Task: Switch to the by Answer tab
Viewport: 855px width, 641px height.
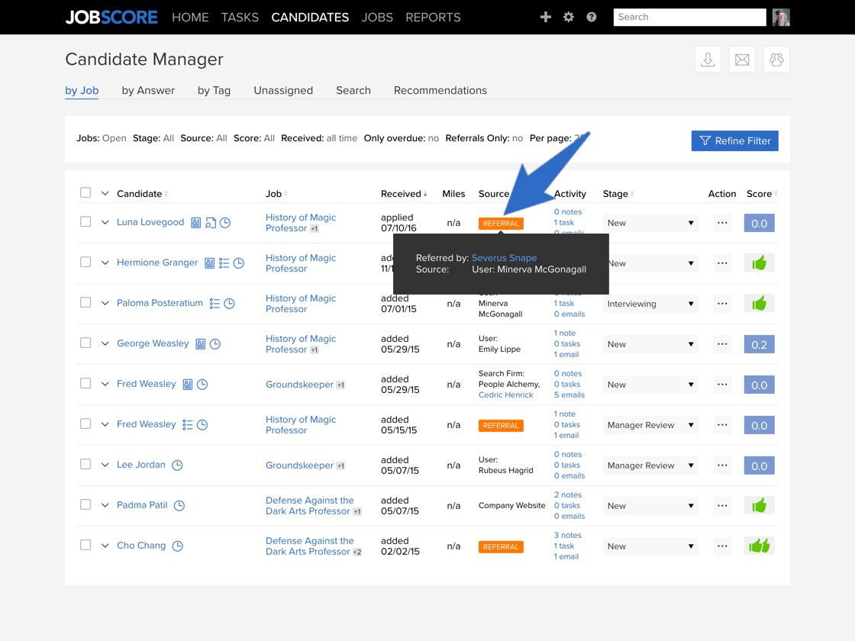Action: click(148, 91)
